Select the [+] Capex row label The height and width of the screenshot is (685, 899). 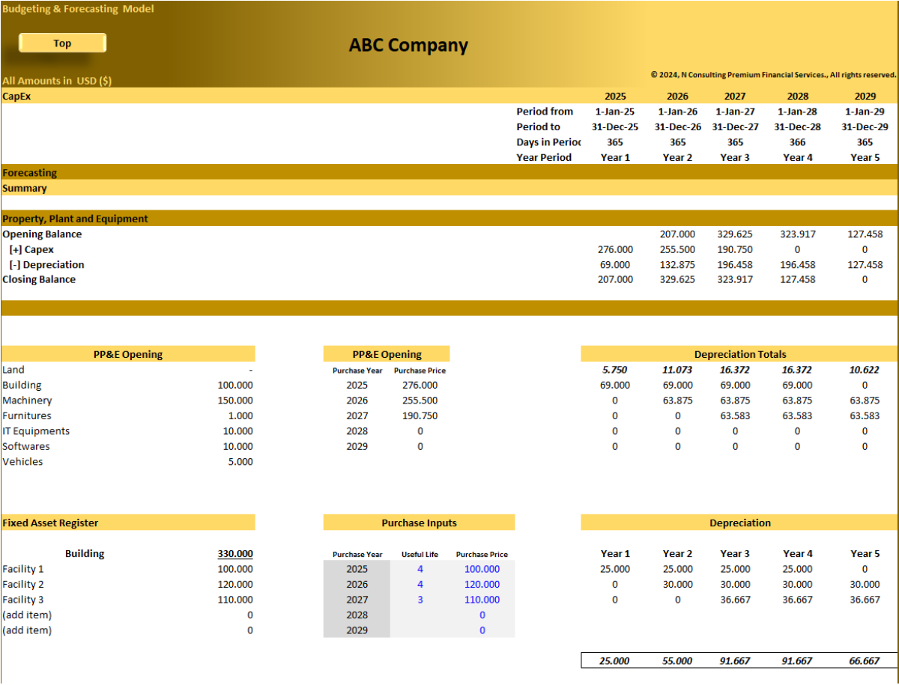(31, 249)
